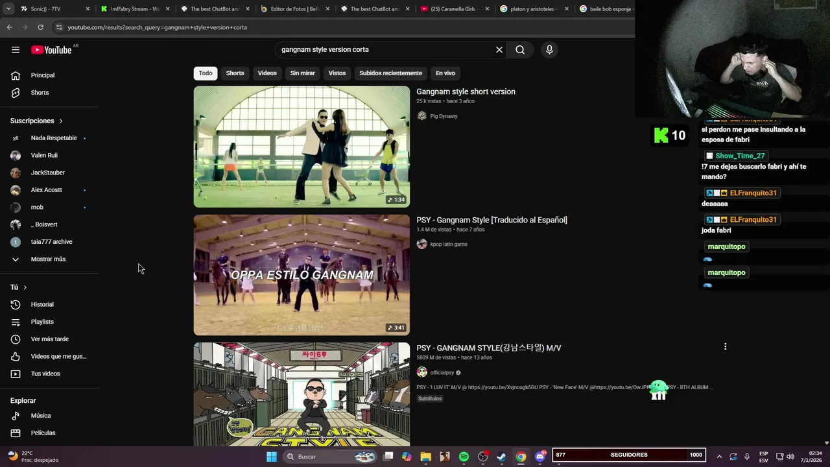Open the YouTube hamburger guide menu
Screen dimensions: 830x467
[16, 50]
